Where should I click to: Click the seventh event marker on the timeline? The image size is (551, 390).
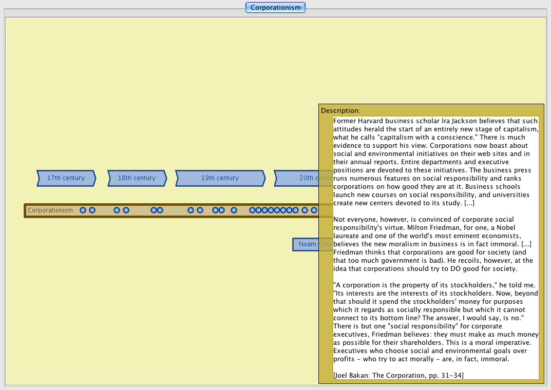191,210
